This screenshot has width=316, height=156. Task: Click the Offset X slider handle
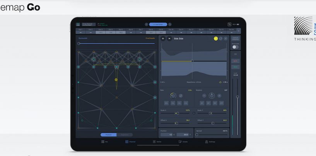(x=176, y=123)
